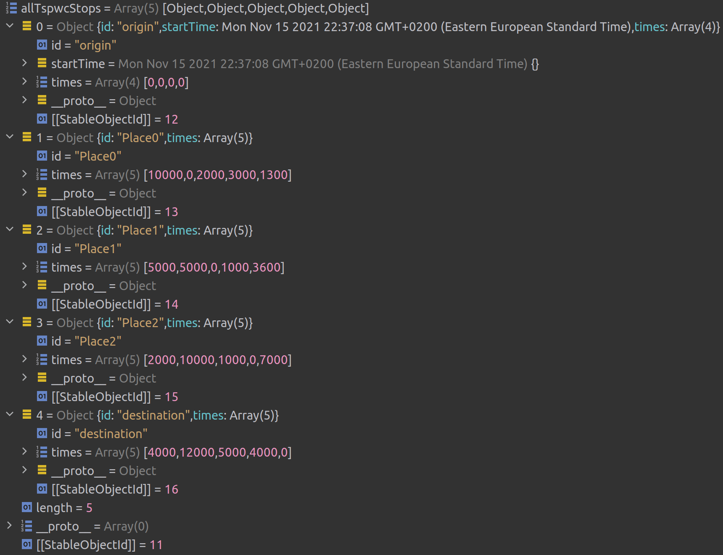The width and height of the screenshot is (723, 555).
Task: Click primitive icon of StableObjectId = 16
Action: tap(42, 489)
